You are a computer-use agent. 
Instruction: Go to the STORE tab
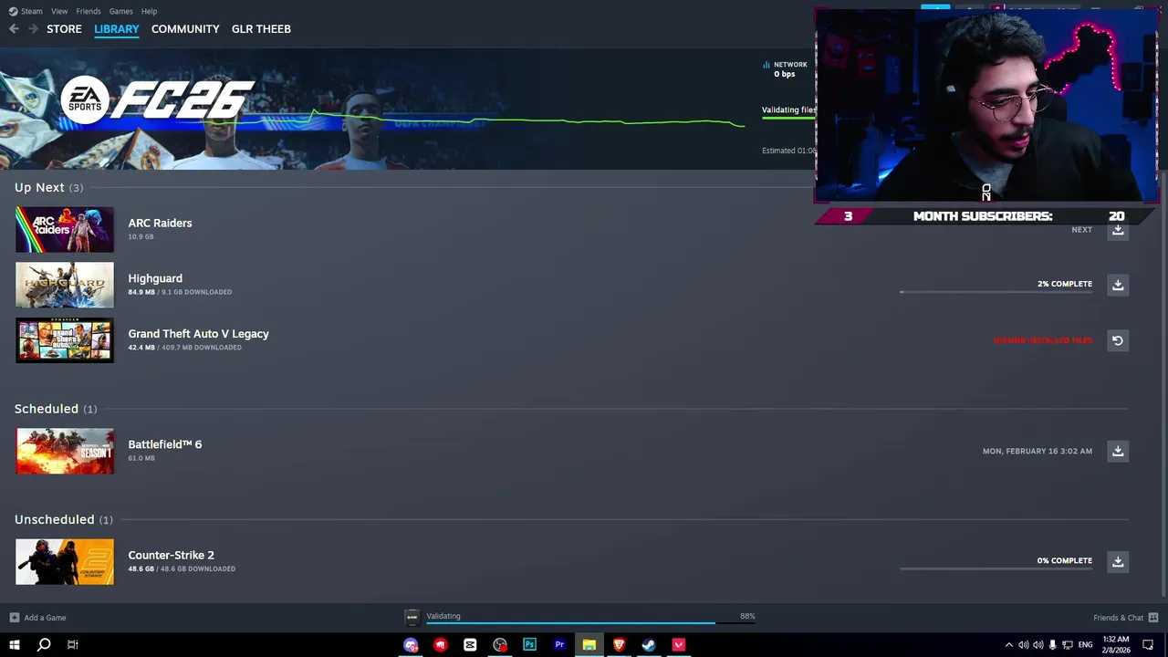point(64,29)
